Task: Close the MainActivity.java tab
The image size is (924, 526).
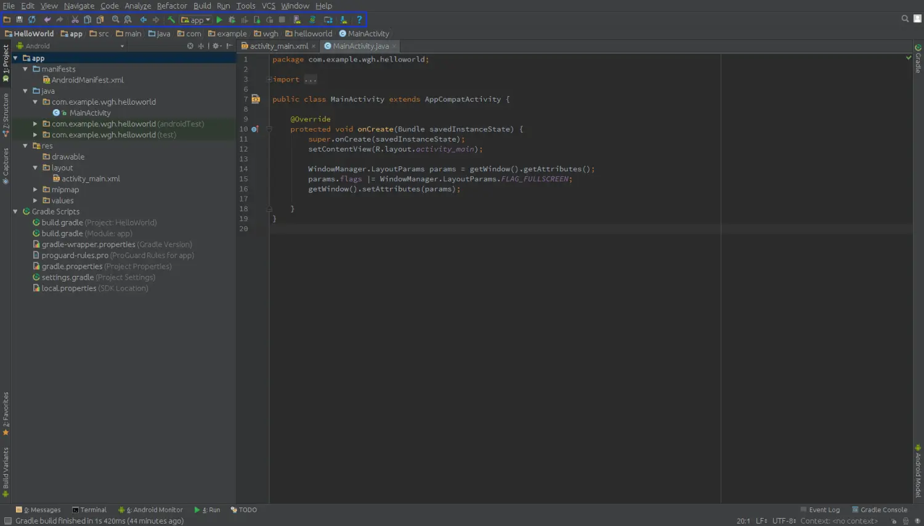Action: (394, 46)
